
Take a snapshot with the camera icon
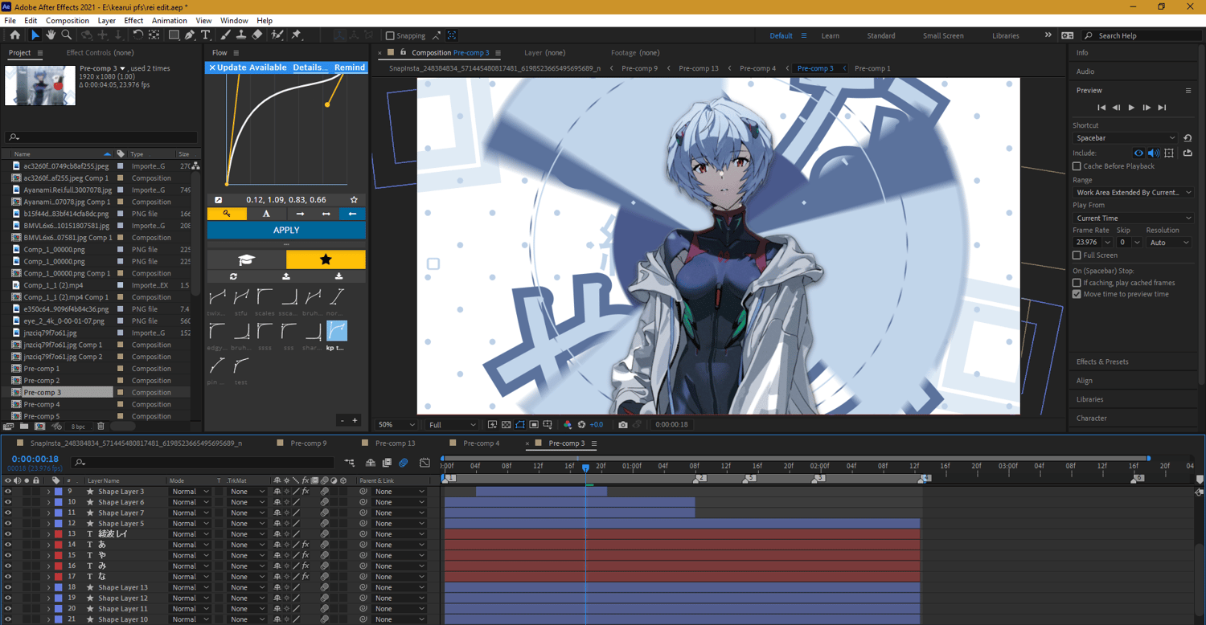(x=623, y=424)
